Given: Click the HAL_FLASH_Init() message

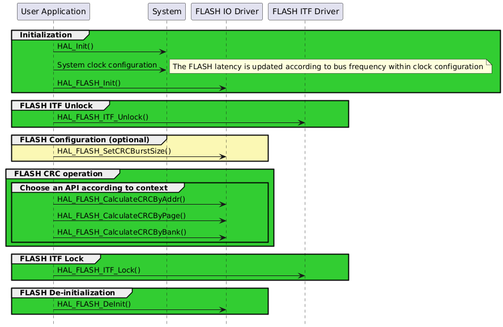Looking at the screenshot, I should [x=89, y=83].
